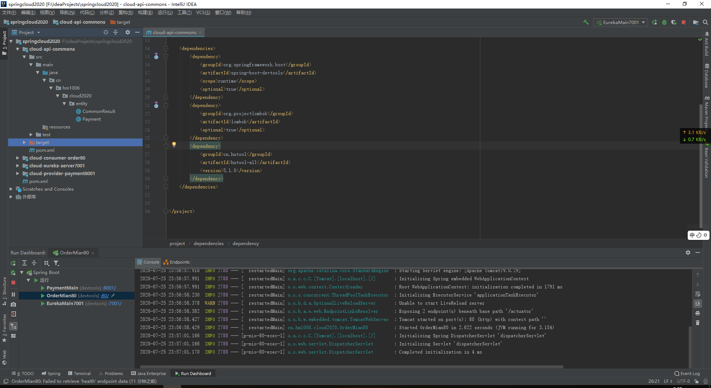Click the Build project hammer icon
The image size is (711, 388).
pos(586,22)
